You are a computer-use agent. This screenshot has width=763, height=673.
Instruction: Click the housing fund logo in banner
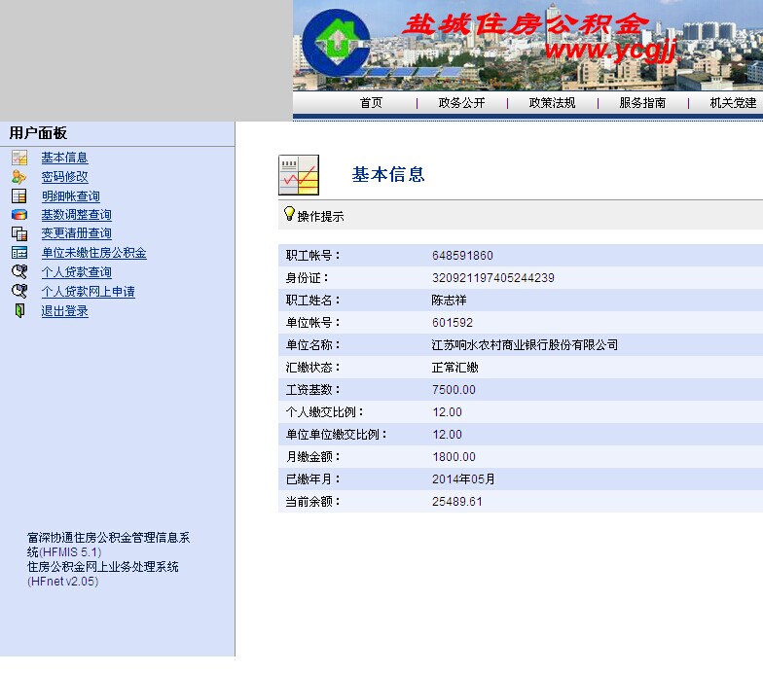[336, 44]
